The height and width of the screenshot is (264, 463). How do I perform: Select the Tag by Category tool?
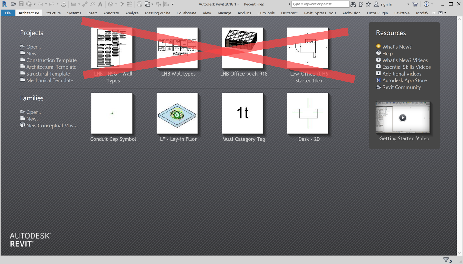click(x=93, y=4)
